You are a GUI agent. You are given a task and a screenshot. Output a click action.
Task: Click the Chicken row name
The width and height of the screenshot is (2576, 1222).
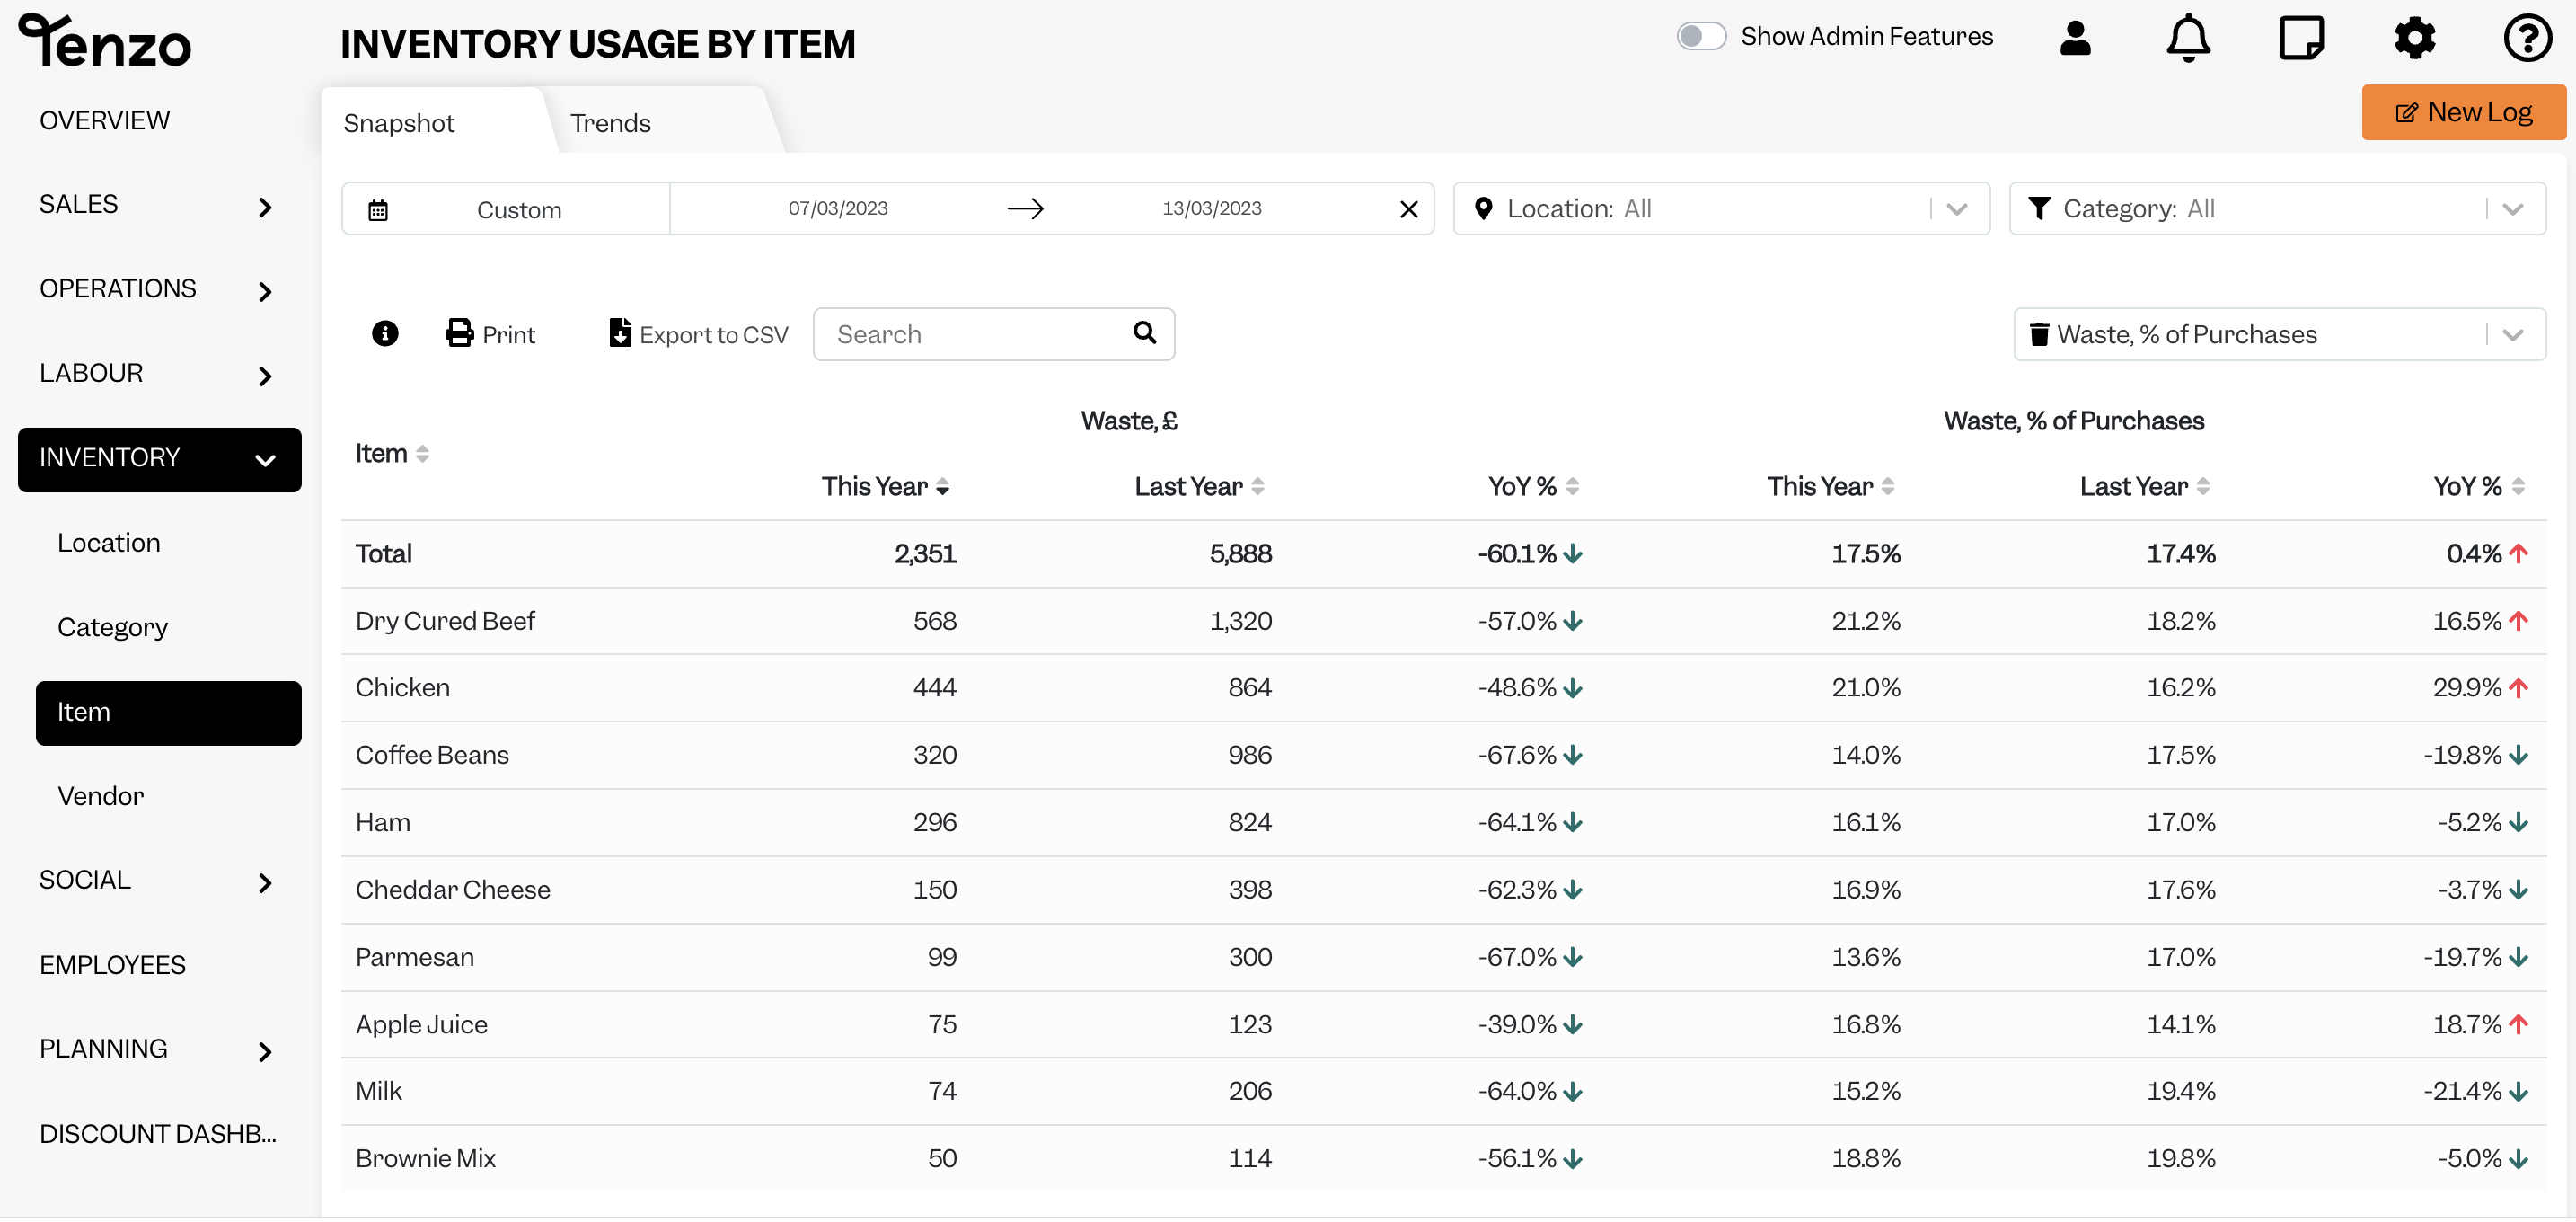pyautogui.click(x=402, y=689)
